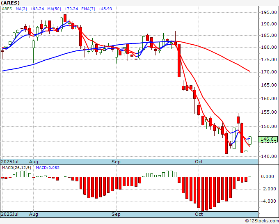The width and height of the screenshot is (279, 224).
Task: Click the large red gap-down candle from 181 to 168
Action: click(179, 61)
